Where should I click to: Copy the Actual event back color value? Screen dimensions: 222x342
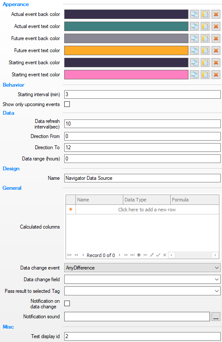pos(194,14)
